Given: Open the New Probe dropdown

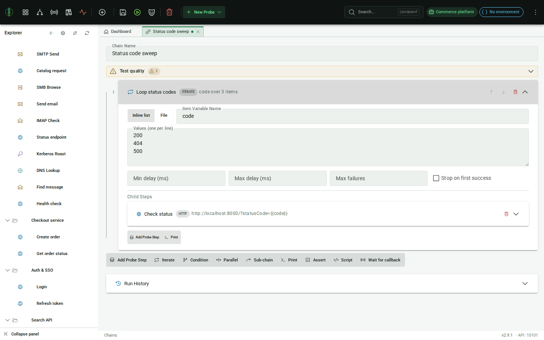Looking at the screenshot, I should coord(204,12).
